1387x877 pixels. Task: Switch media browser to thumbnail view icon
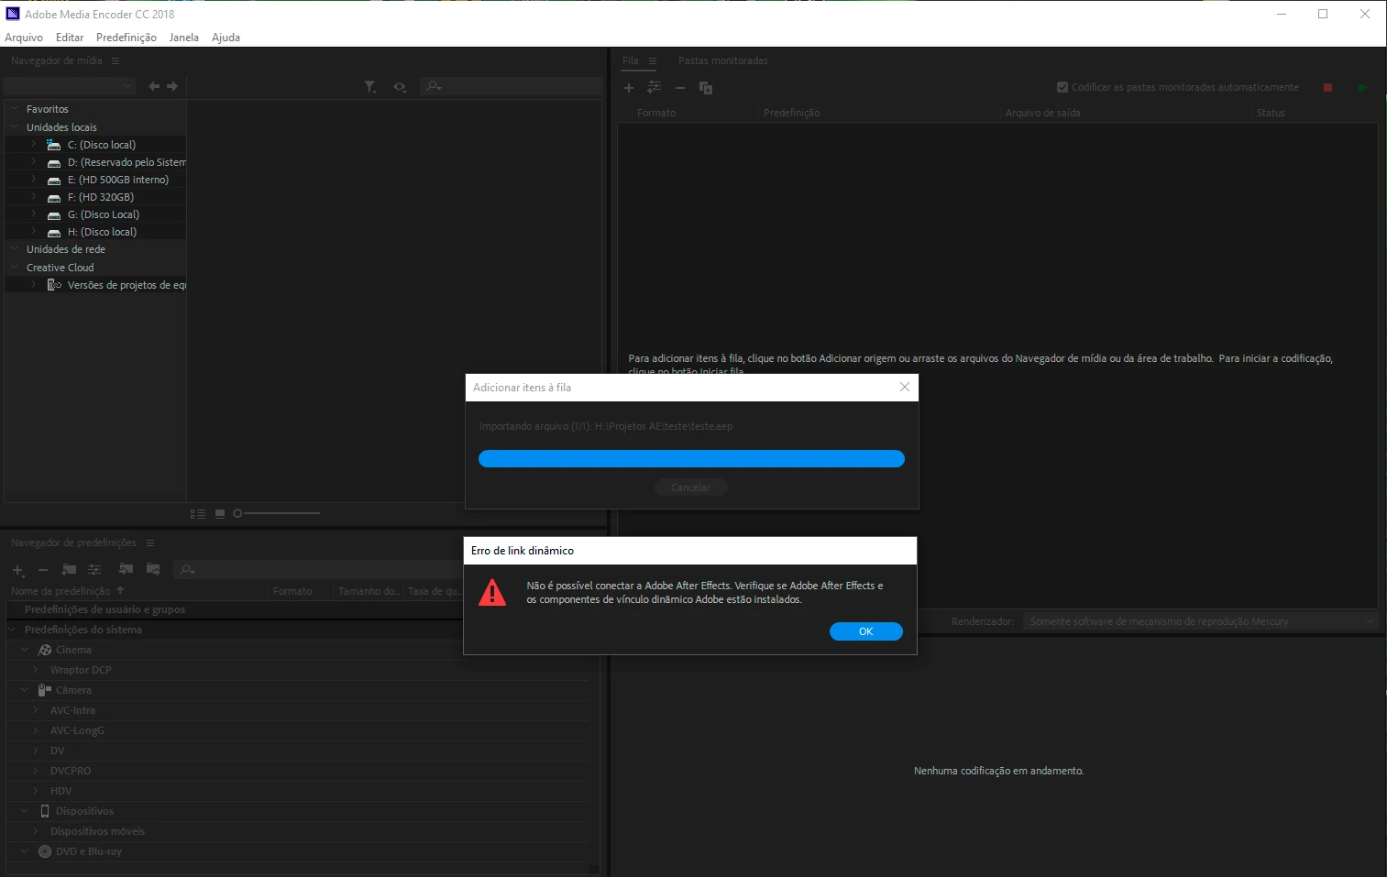tap(220, 514)
